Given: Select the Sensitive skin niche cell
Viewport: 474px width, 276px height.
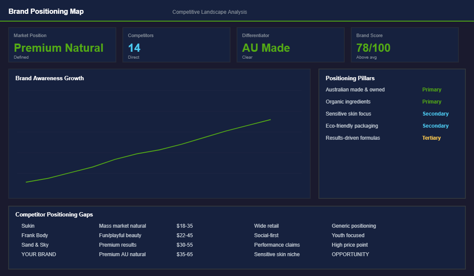Looking at the screenshot, I should tap(277, 254).
